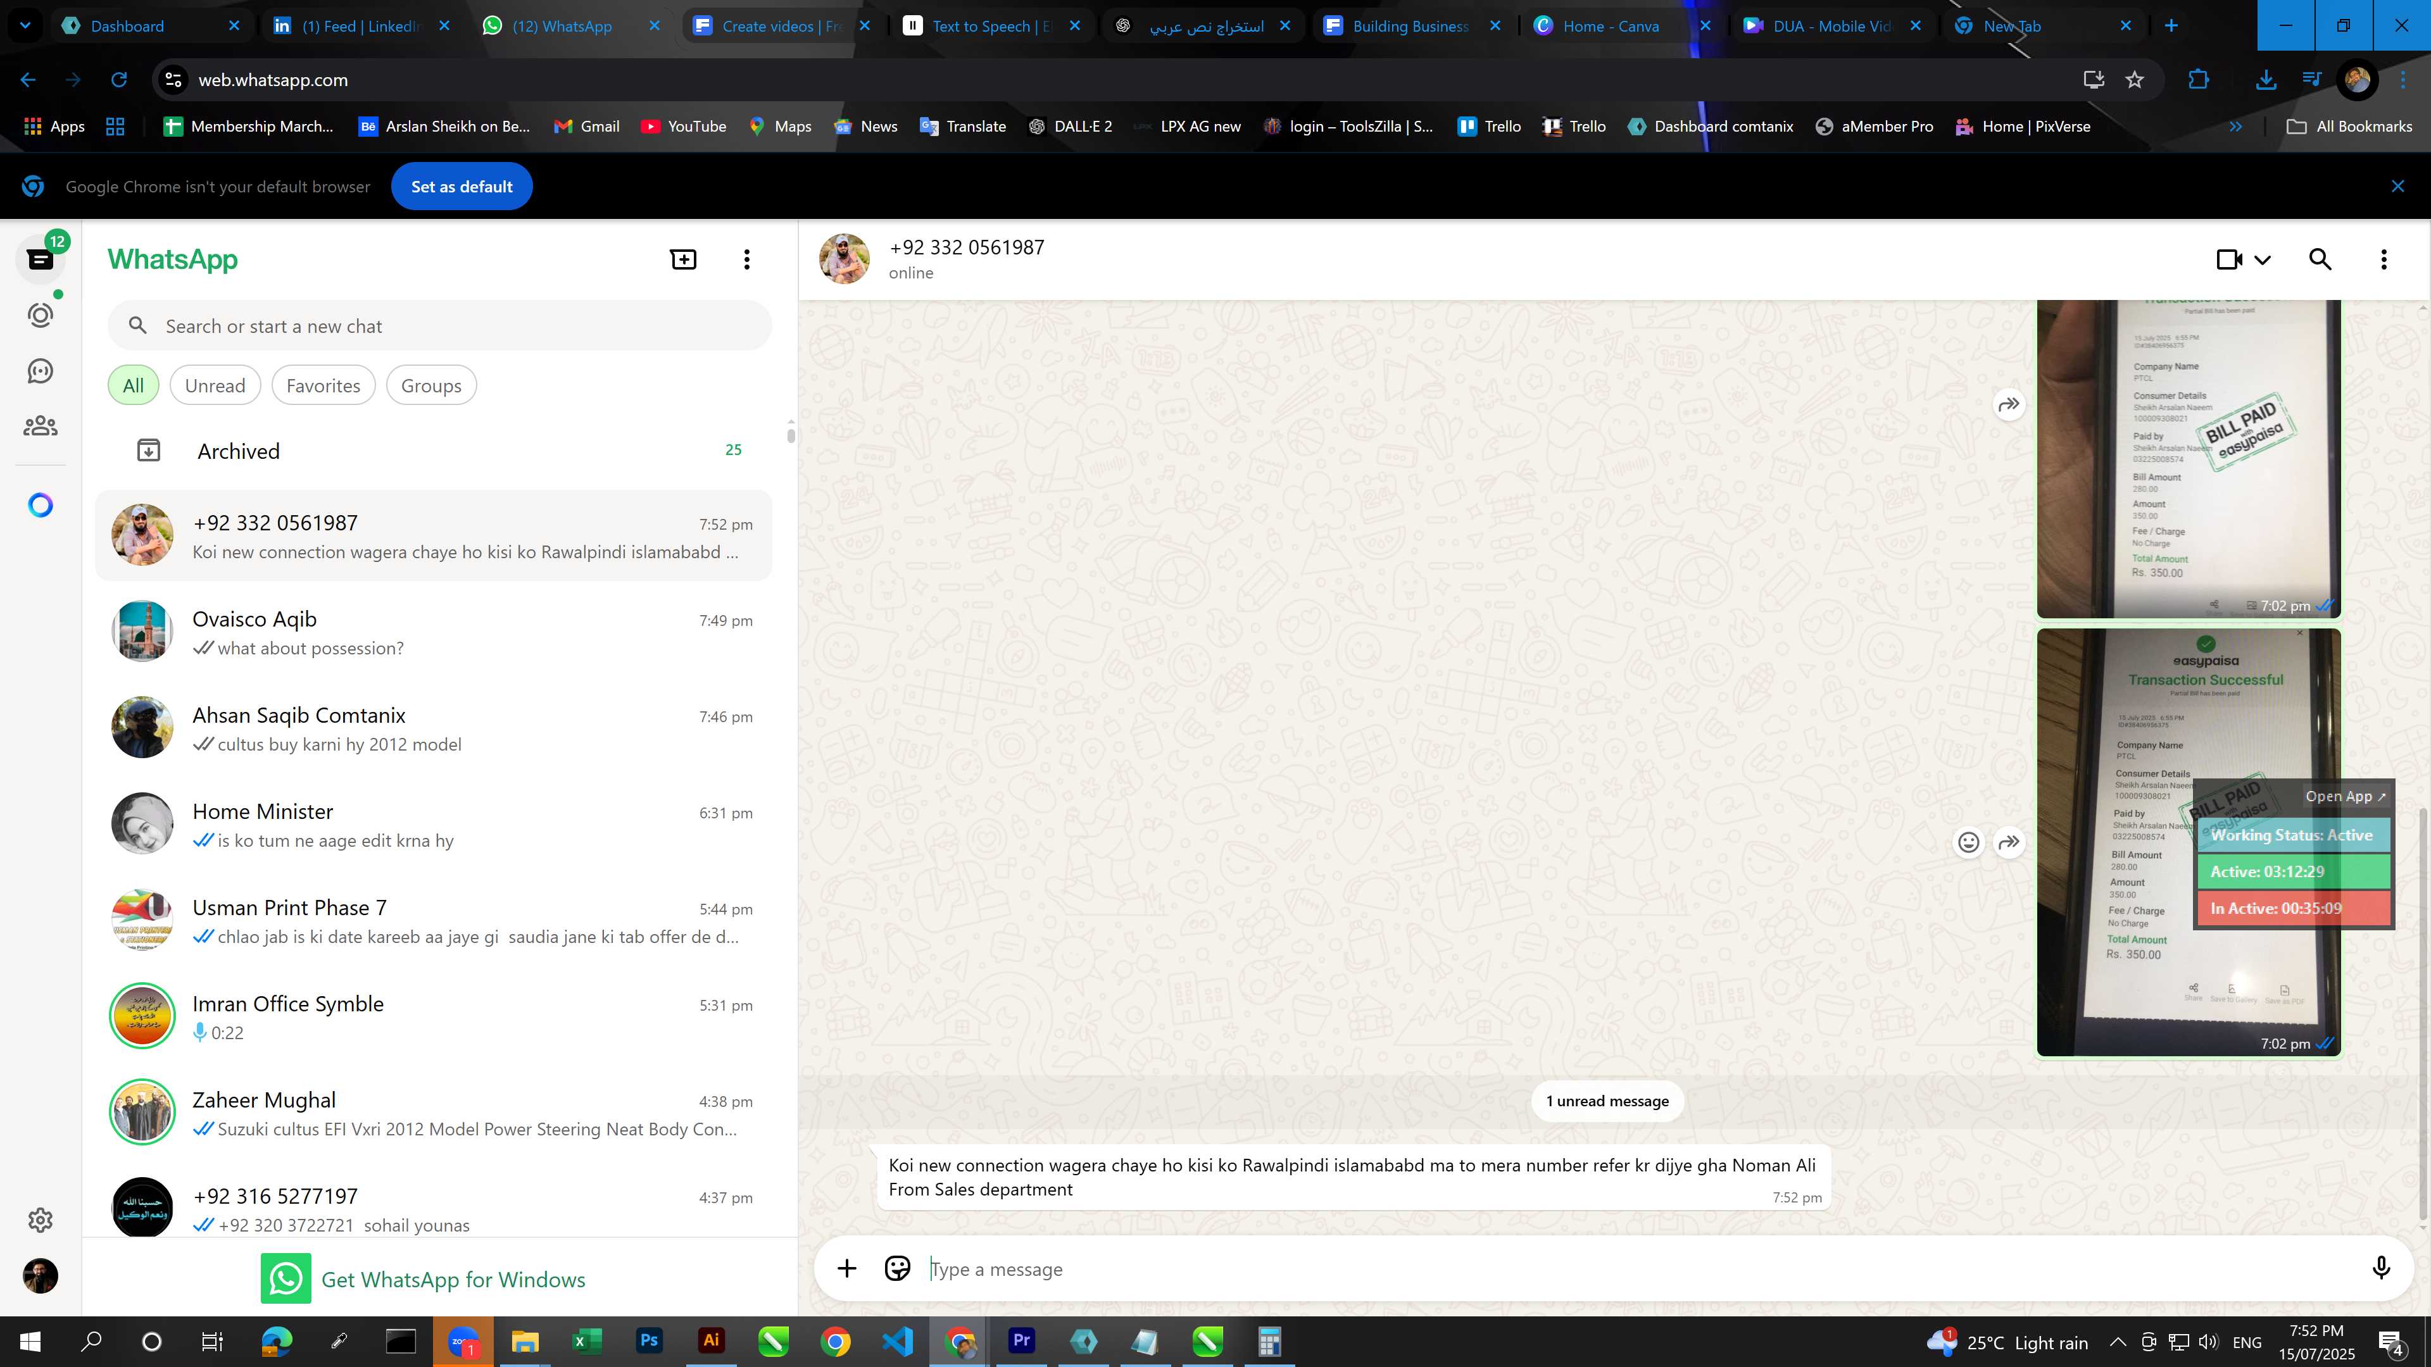
Task: Forward the upper bill receipt image
Action: 2009,405
